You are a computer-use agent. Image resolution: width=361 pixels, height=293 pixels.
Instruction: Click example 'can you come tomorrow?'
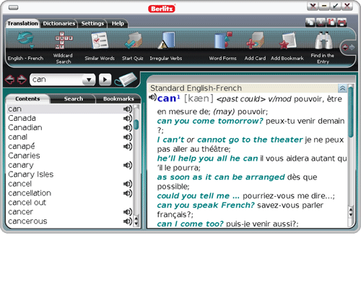(x=210, y=121)
